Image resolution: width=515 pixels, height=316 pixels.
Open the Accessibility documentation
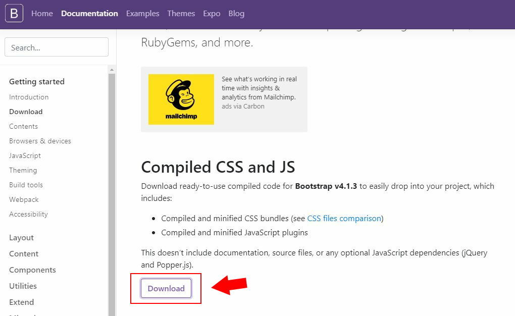tap(28, 214)
